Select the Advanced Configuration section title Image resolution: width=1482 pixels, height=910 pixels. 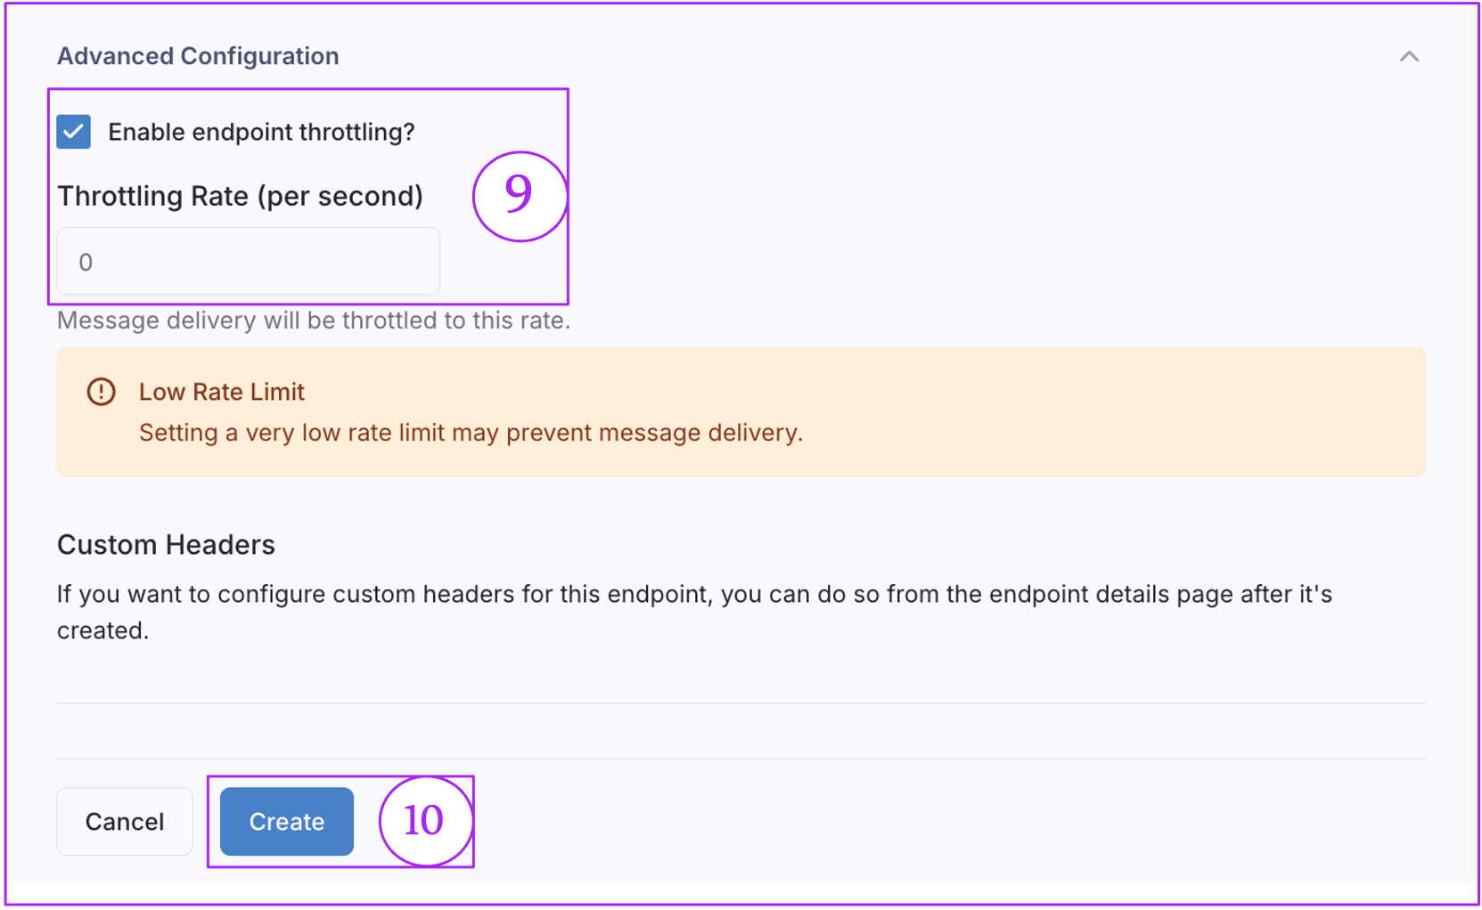pos(198,56)
